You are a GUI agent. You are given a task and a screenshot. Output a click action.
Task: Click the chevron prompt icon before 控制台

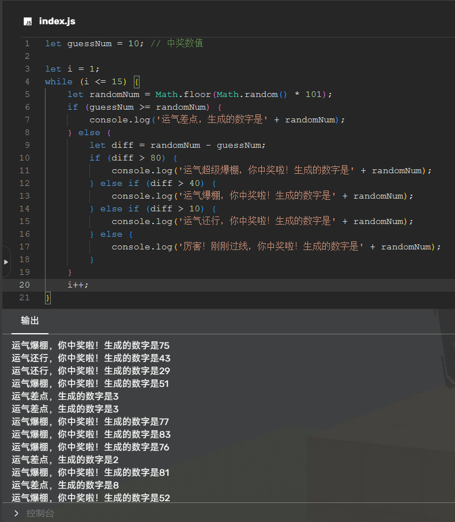click(16, 513)
